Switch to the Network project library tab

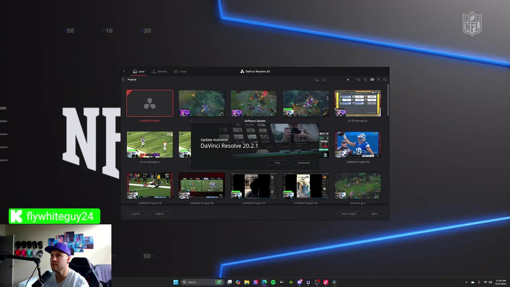click(x=159, y=71)
